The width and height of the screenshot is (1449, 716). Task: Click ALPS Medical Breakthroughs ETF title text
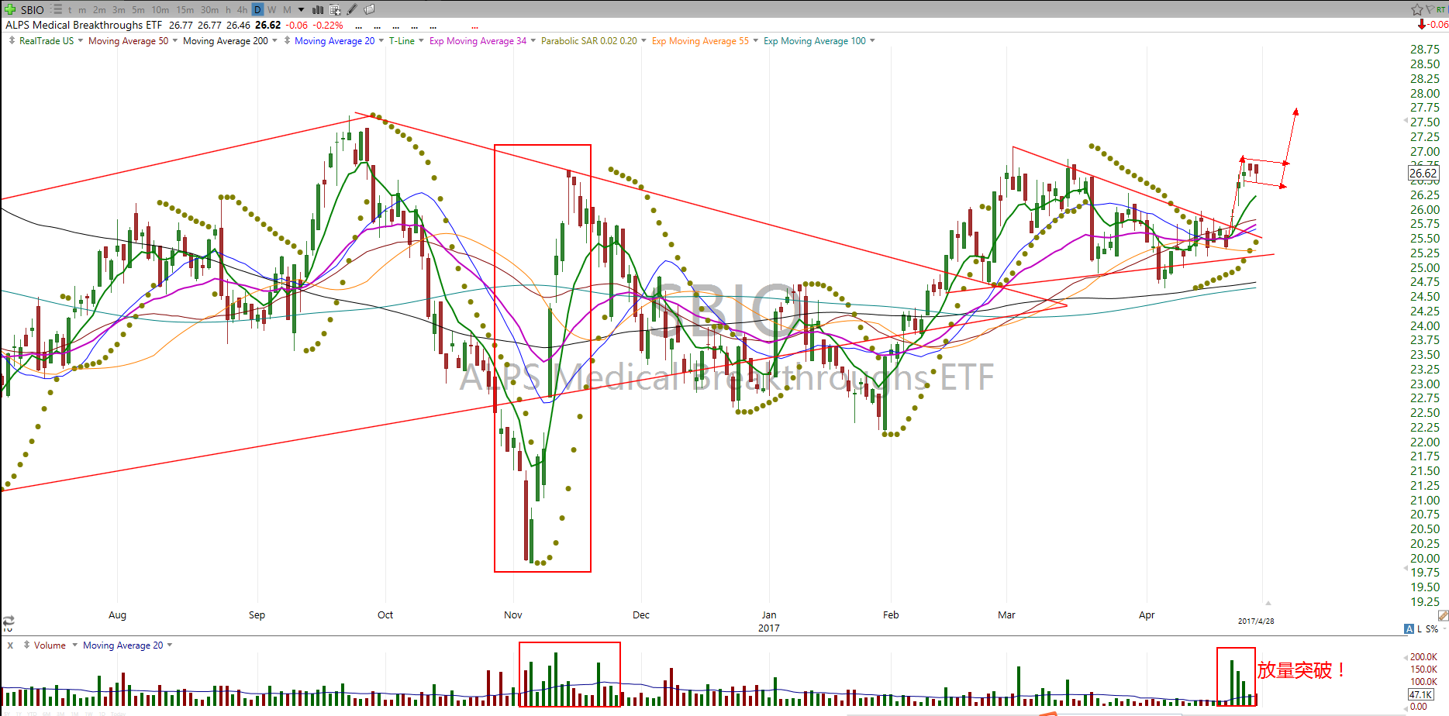pyautogui.click(x=84, y=25)
